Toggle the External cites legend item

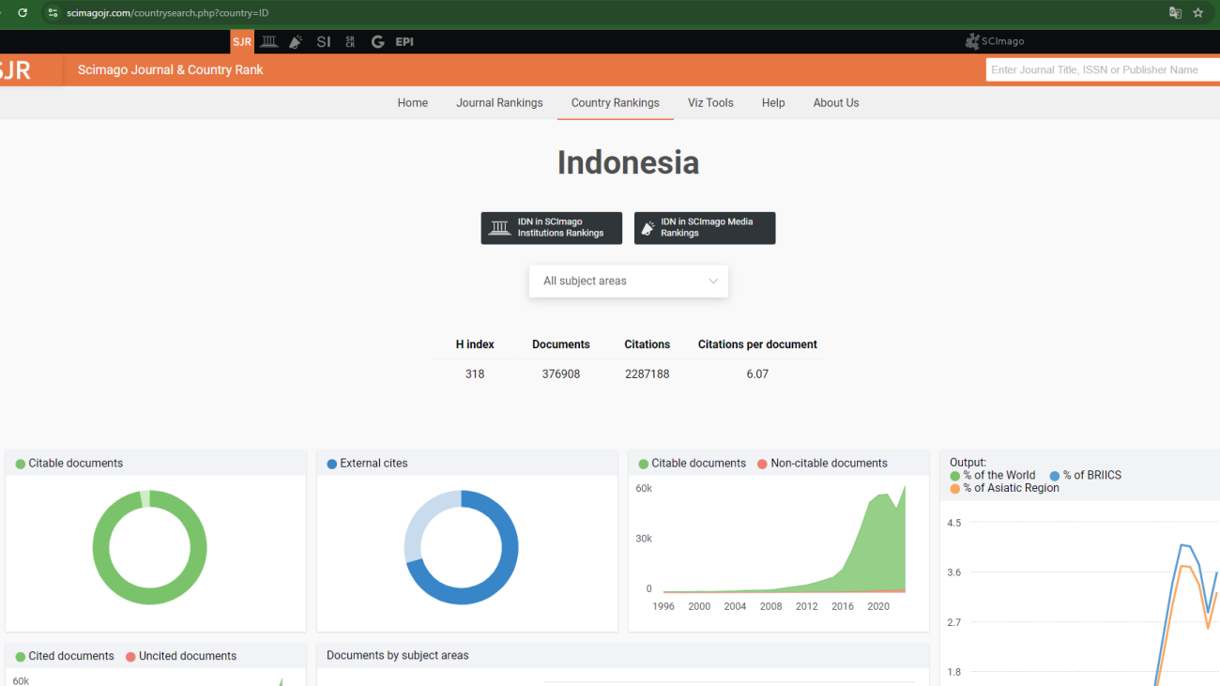(x=367, y=464)
